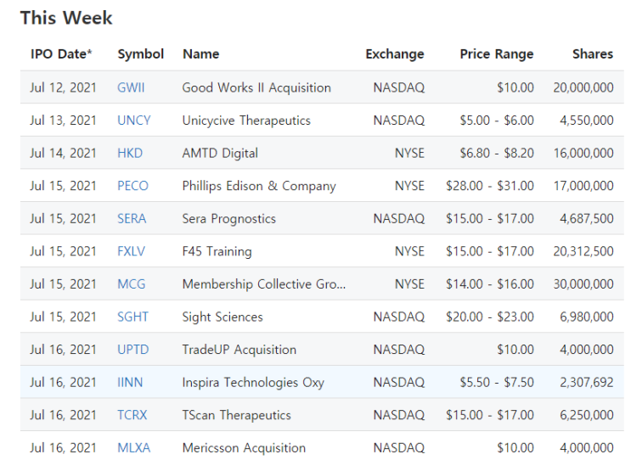Click the Symbol column header
631x460 pixels.
coord(140,54)
